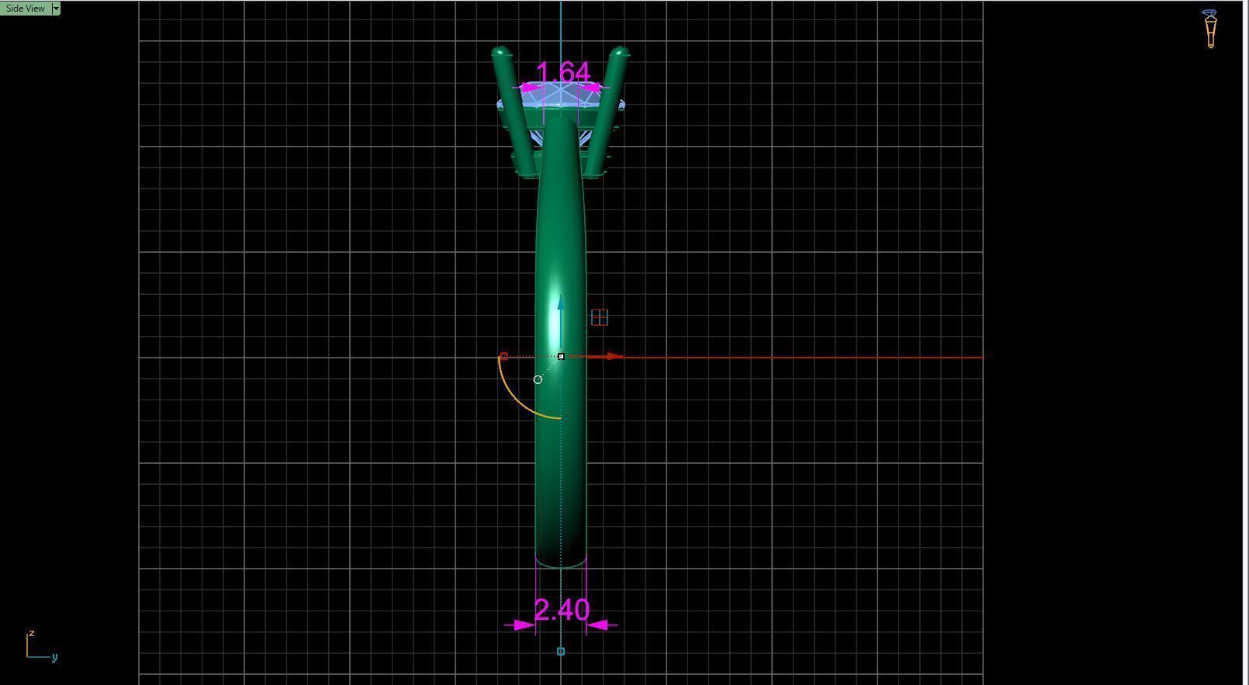The height and width of the screenshot is (685, 1249).
Task: Click the blue square handle below the ring
Action: coord(561,652)
